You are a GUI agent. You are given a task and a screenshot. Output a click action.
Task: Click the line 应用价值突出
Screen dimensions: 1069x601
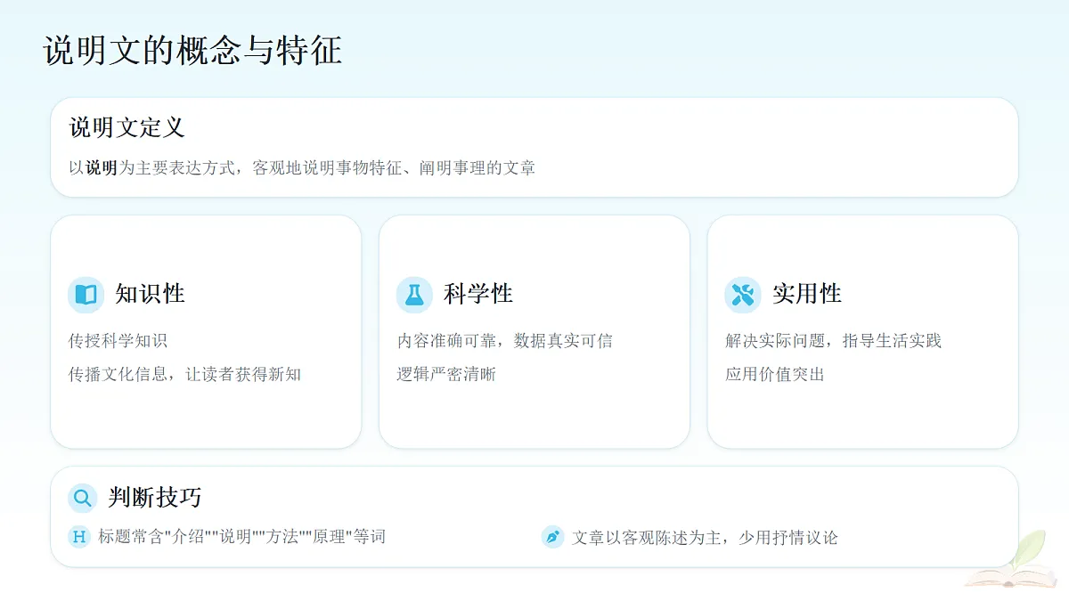pyautogui.click(x=775, y=375)
